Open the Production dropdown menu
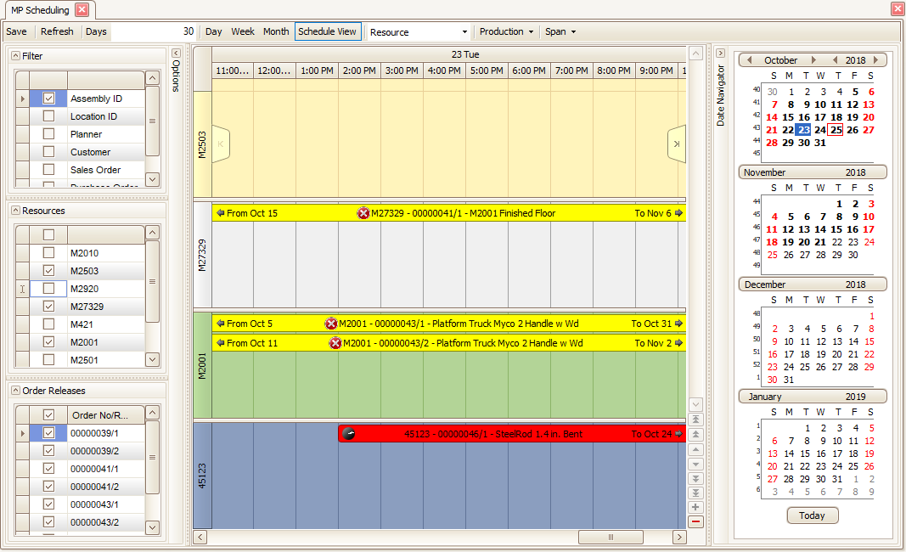906x552 pixels. click(x=506, y=31)
